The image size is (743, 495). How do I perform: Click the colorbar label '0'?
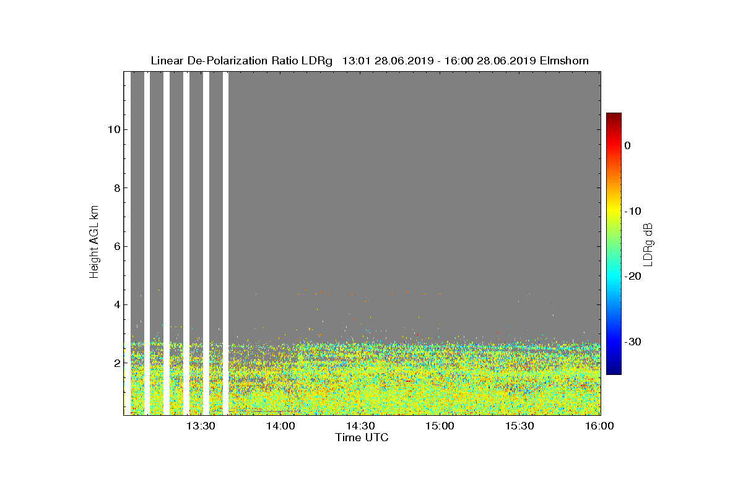coord(627,145)
